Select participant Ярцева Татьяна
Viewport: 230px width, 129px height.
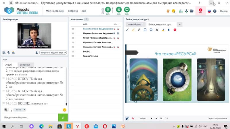pos(91,56)
